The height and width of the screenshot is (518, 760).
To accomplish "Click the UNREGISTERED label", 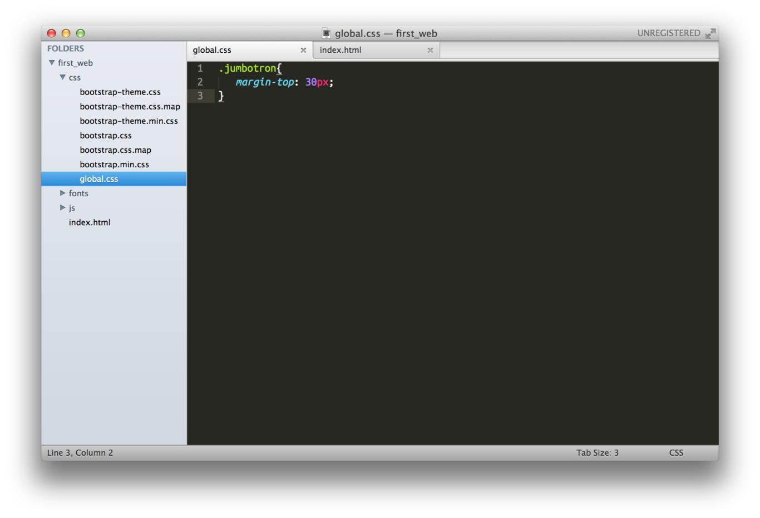I will tap(668, 33).
